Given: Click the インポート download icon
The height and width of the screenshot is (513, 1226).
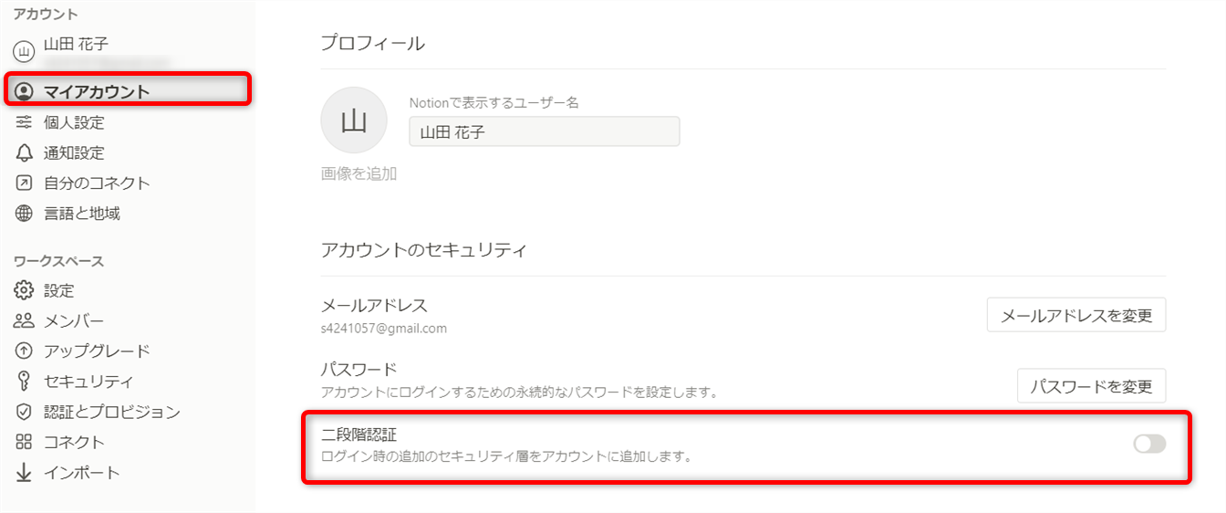Looking at the screenshot, I should pos(25,473).
